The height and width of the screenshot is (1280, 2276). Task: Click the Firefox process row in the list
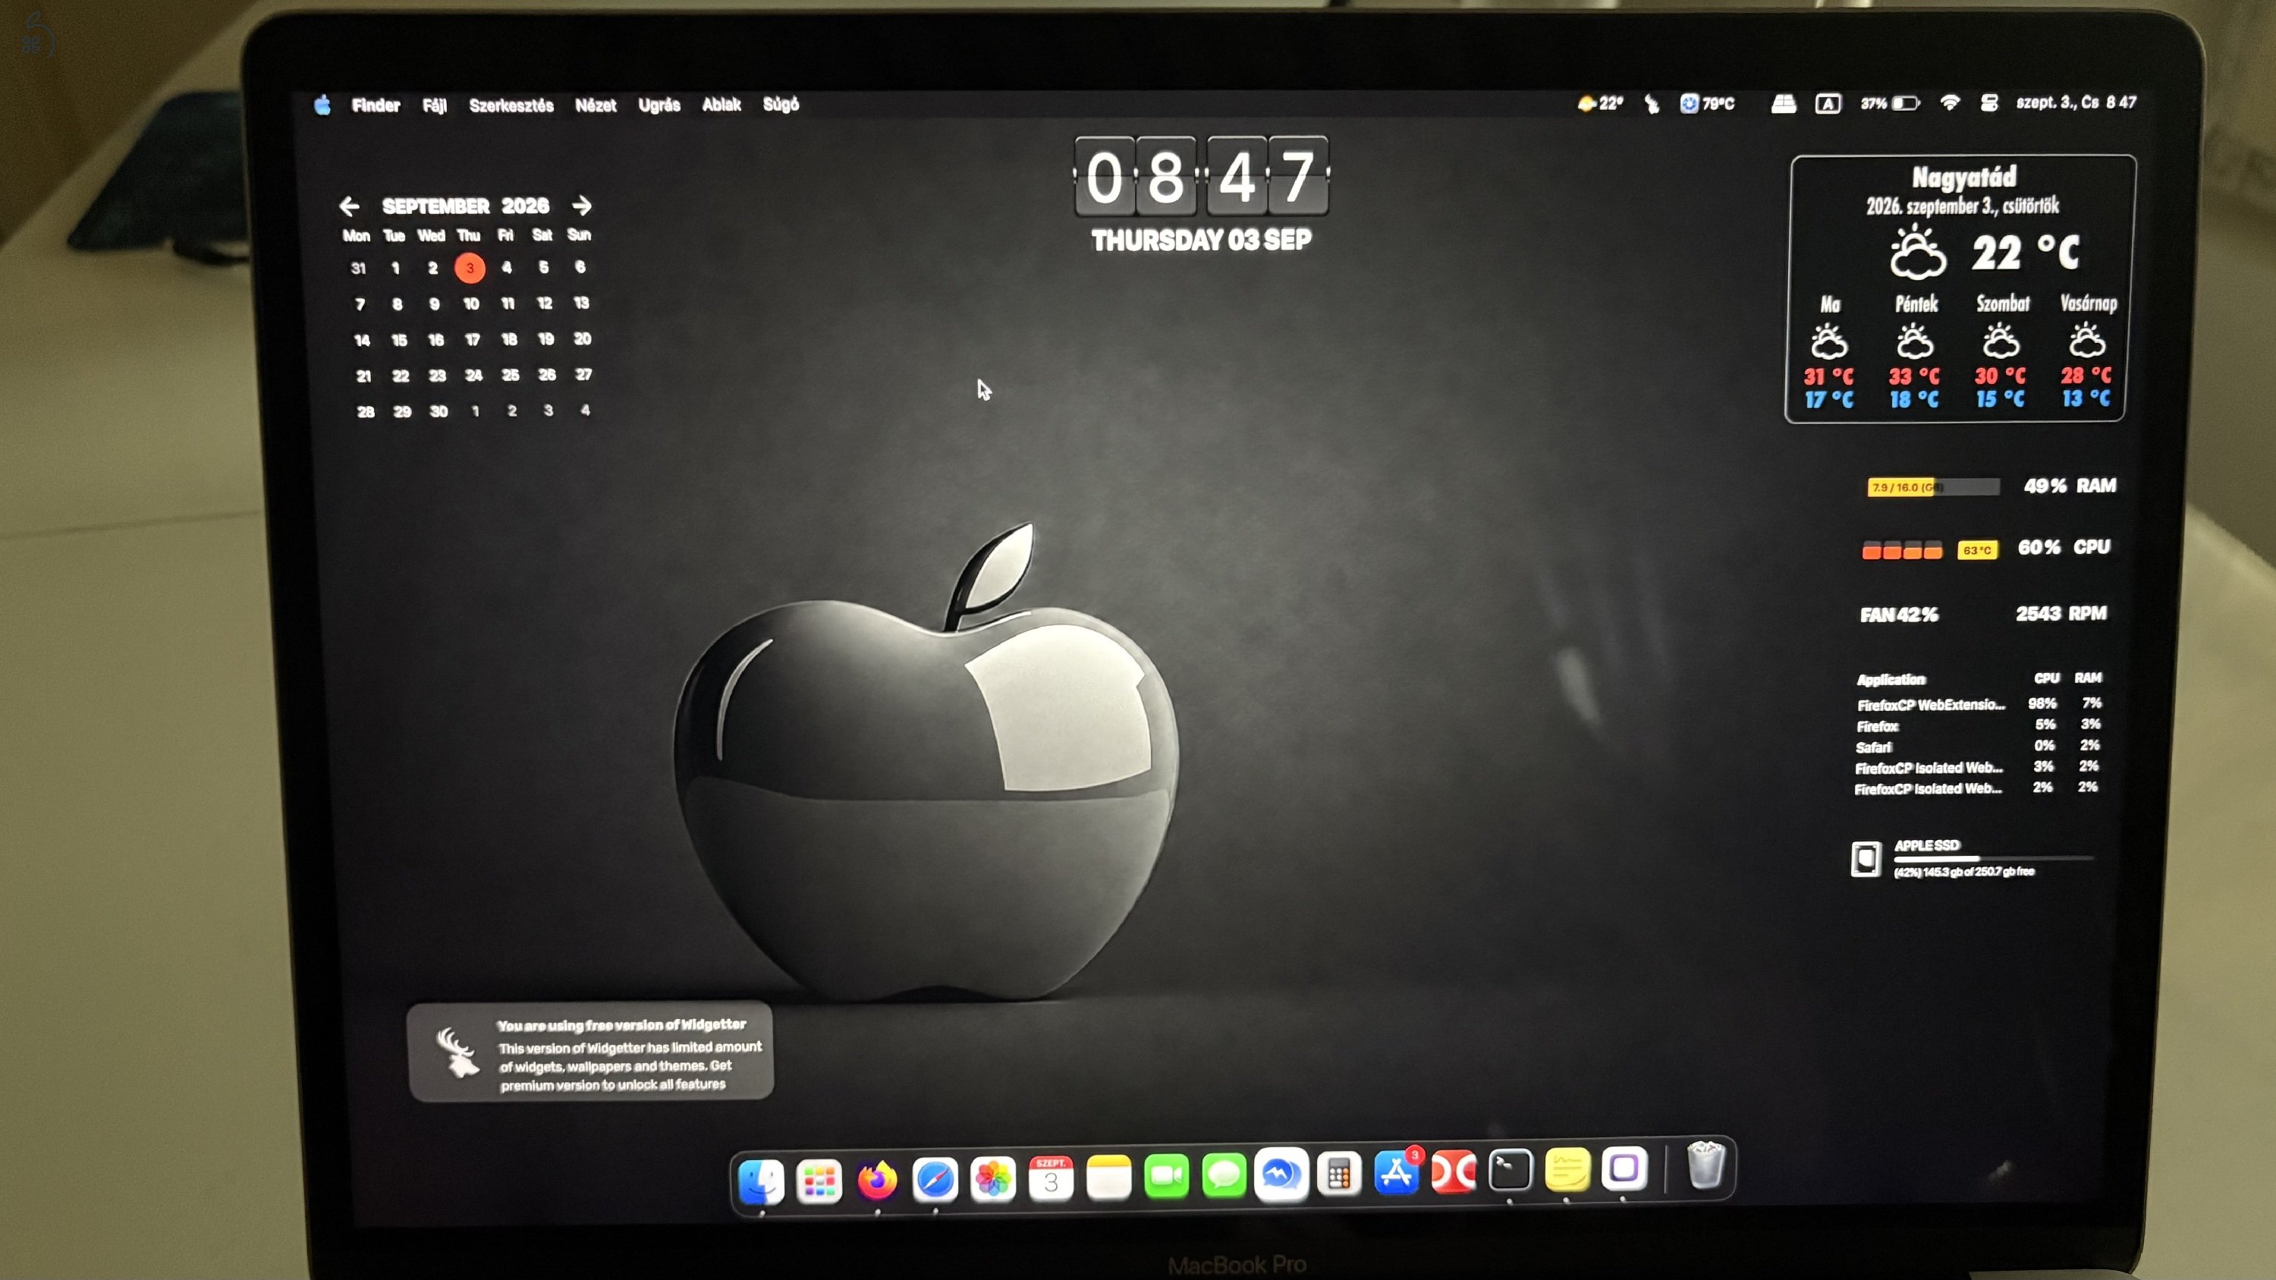pos(1977,725)
